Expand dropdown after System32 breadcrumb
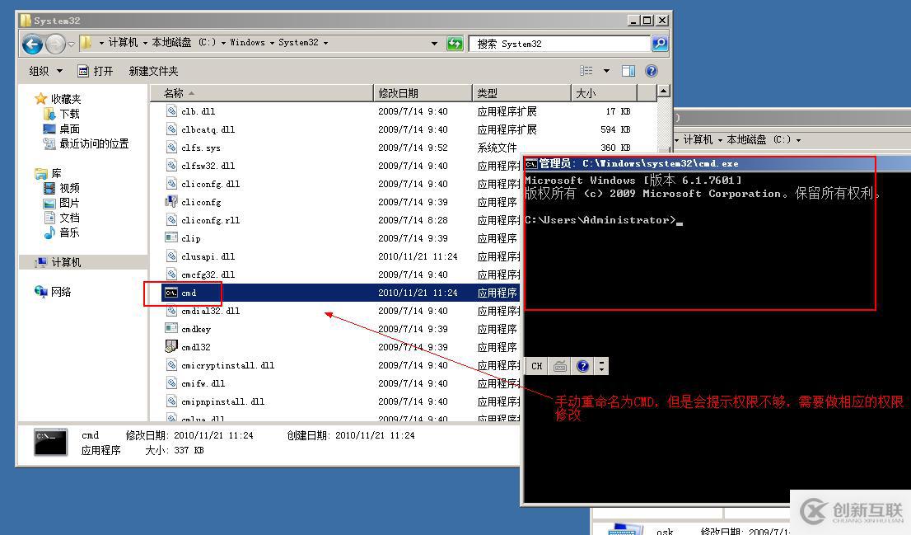The height and width of the screenshot is (535, 911). coord(325,43)
